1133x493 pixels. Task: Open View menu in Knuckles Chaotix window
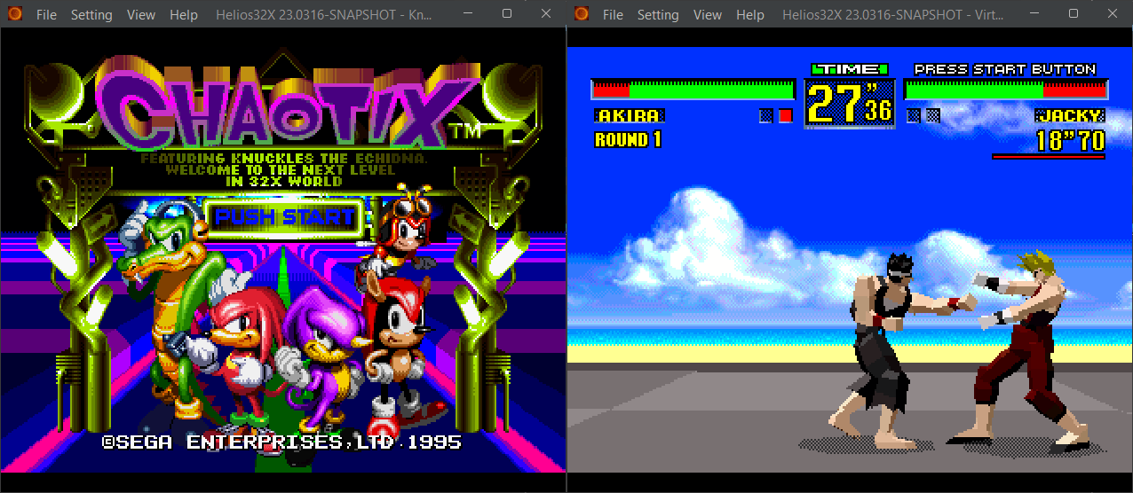coord(141,15)
